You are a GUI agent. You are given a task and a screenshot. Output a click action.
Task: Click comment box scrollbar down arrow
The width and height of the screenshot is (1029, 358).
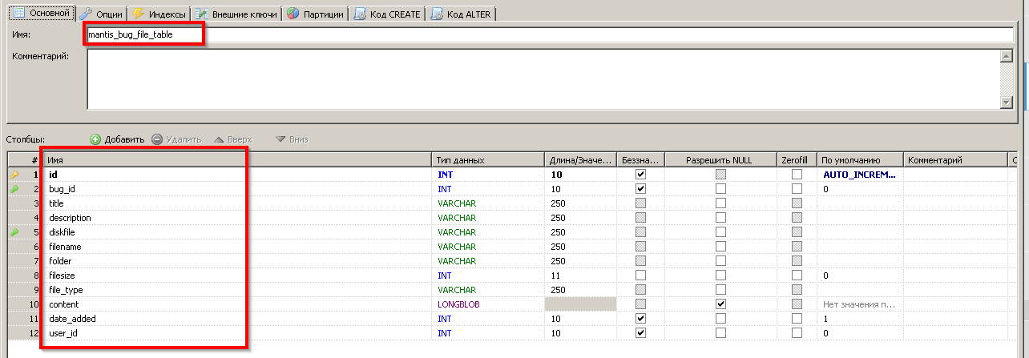click(1007, 103)
